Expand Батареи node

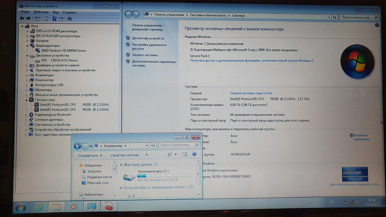pos(27,41)
